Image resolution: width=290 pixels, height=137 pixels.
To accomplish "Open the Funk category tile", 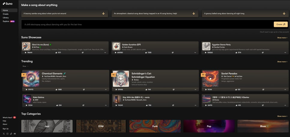I will (155, 126).
